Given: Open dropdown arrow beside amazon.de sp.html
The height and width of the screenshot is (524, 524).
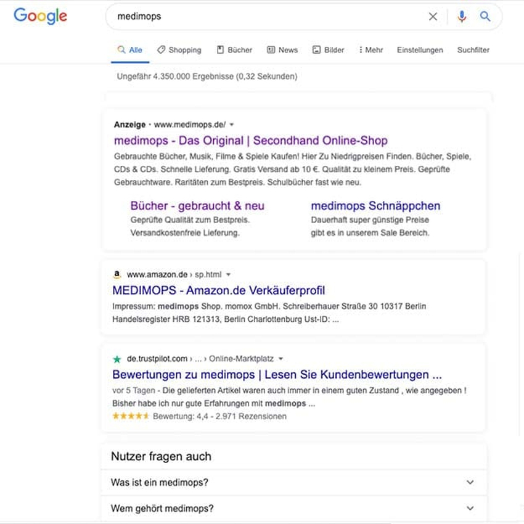Looking at the screenshot, I should pyautogui.click(x=229, y=274).
